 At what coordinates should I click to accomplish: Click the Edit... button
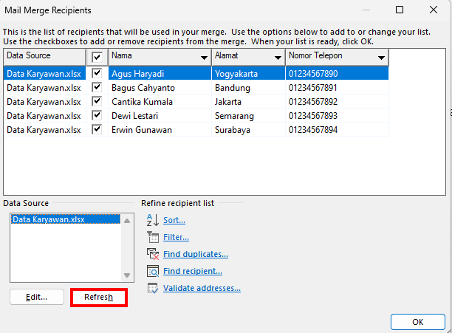[x=35, y=297]
